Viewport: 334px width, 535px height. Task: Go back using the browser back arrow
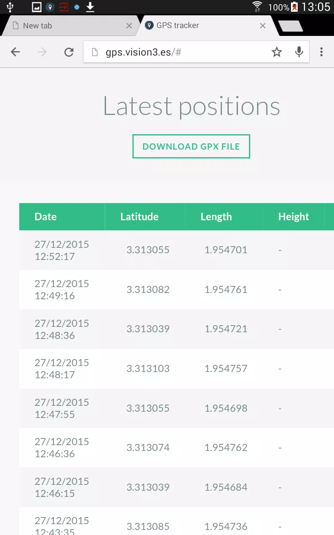tap(15, 52)
